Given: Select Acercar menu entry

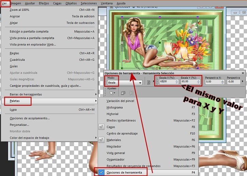Looking at the screenshot, I should [49, 16].
